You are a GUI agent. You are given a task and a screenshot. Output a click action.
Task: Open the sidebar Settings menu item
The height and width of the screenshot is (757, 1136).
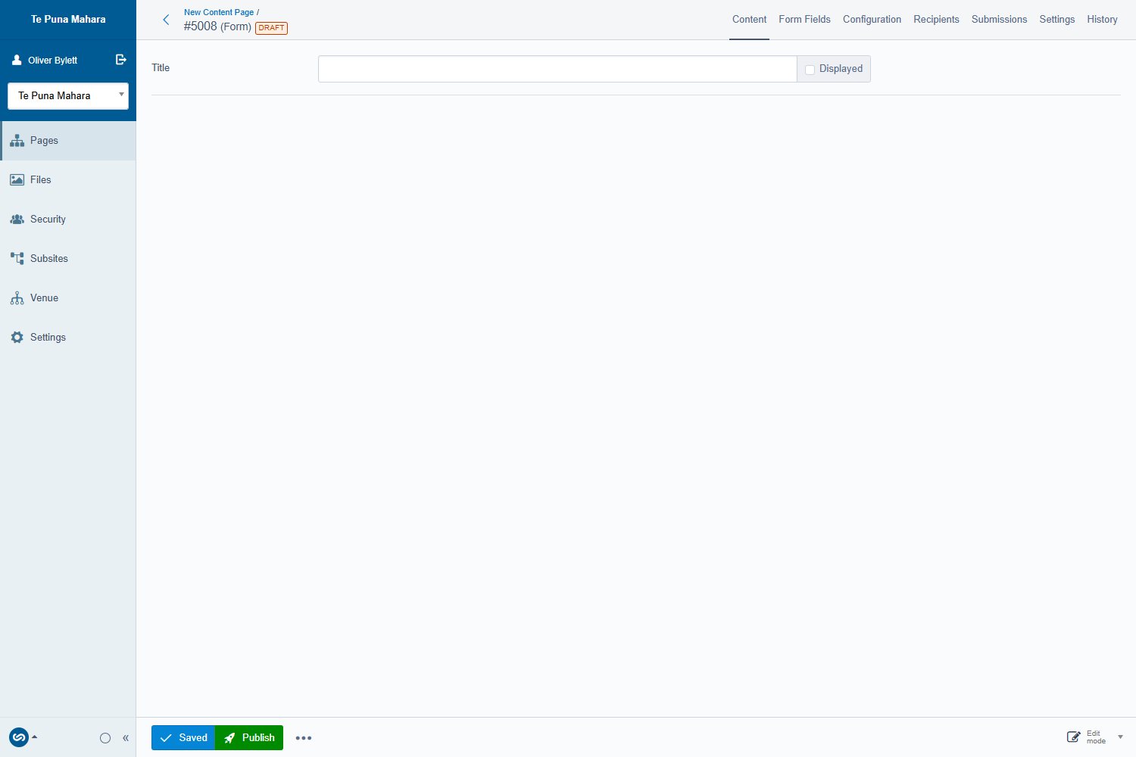[68, 338]
